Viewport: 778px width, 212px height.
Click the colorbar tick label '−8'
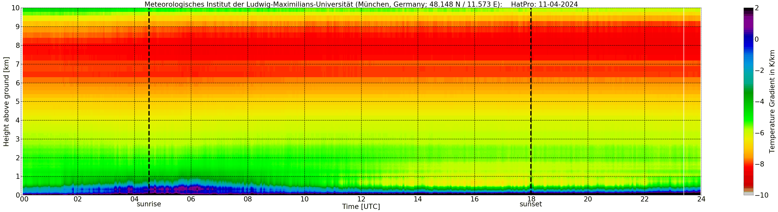(x=759, y=164)
